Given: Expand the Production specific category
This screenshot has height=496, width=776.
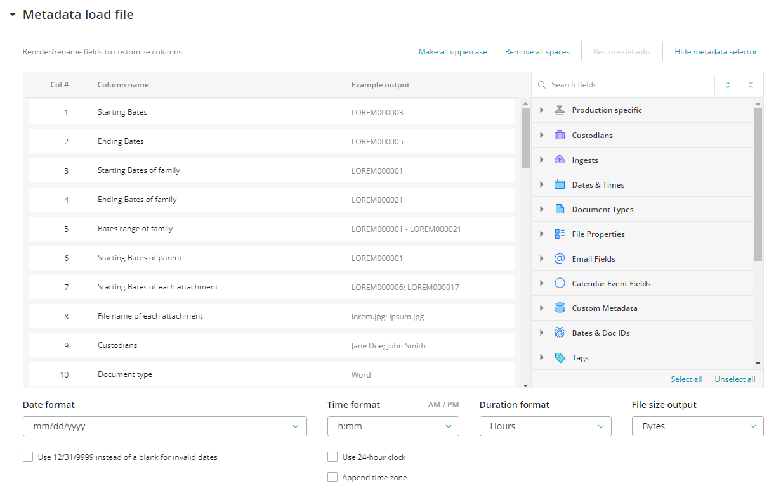Looking at the screenshot, I should pos(541,110).
